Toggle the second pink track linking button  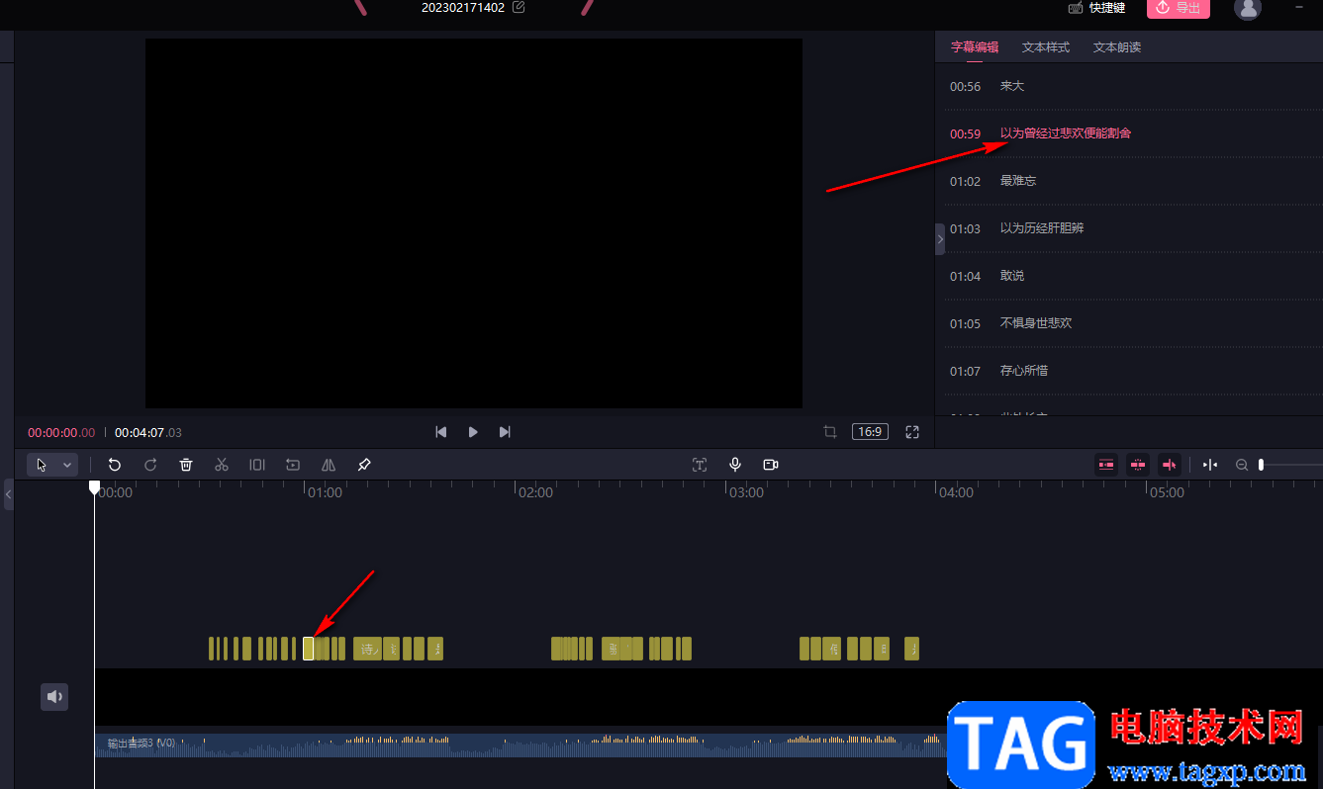click(x=1138, y=465)
